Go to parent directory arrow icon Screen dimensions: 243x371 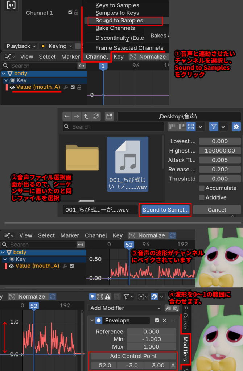(86, 116)
